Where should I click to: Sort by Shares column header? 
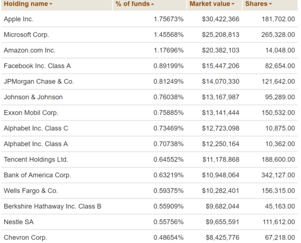tap(258, 4)
